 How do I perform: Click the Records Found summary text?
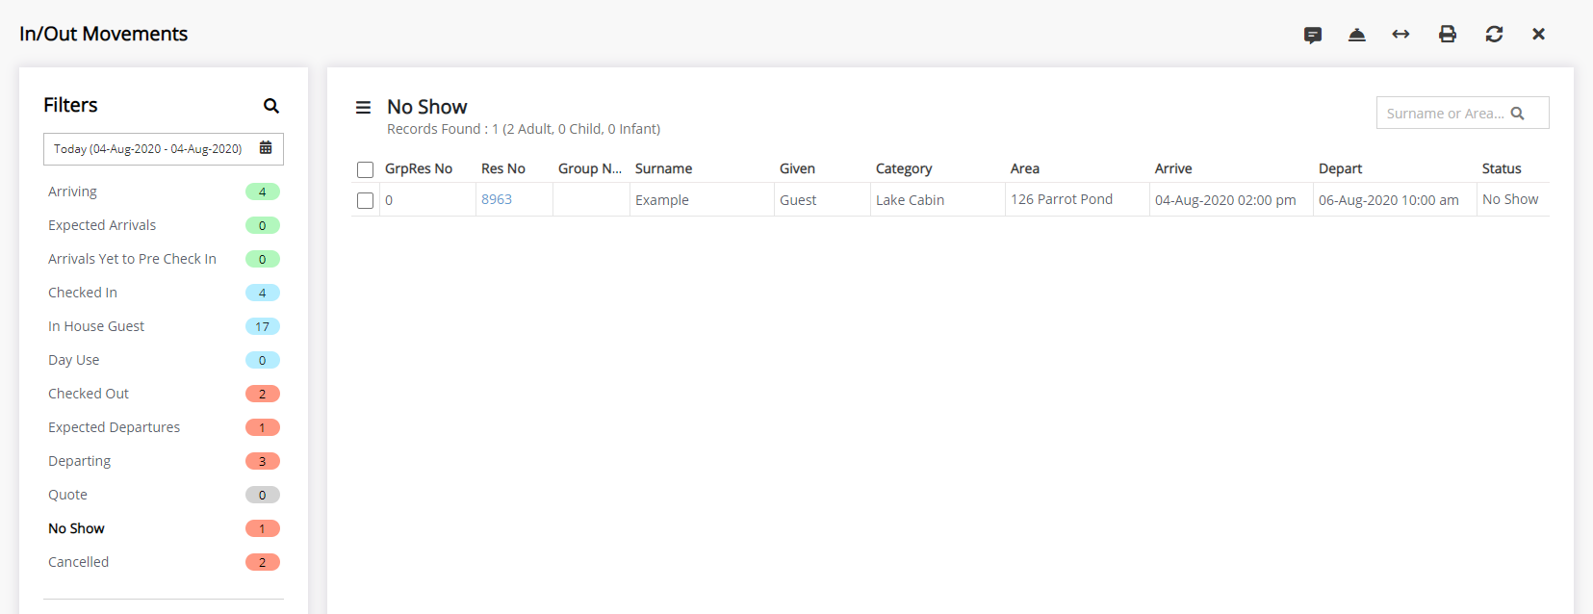524,129
